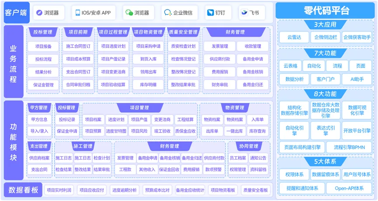The image size is (378, 201).
Task: Click the 库存查询 module
Action: (x=257, y=131)
